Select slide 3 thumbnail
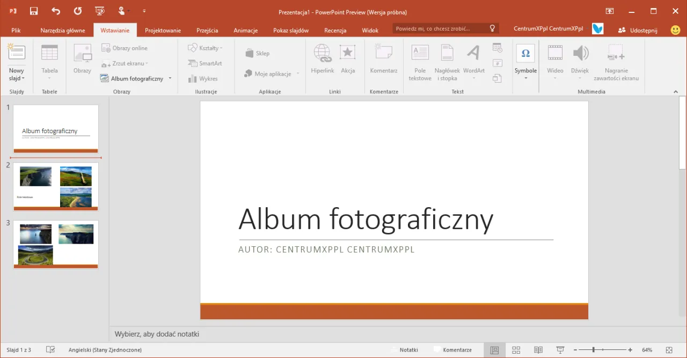The image size is (687, 358). click(56, 244)
